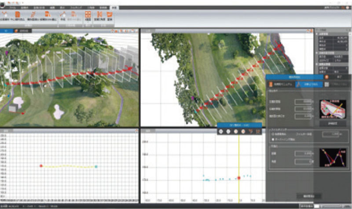Image resolution: width=352 pixels, height=209 pixels.
Task: Click the button beneath the cross-section illustration
Action: point(333,124)
